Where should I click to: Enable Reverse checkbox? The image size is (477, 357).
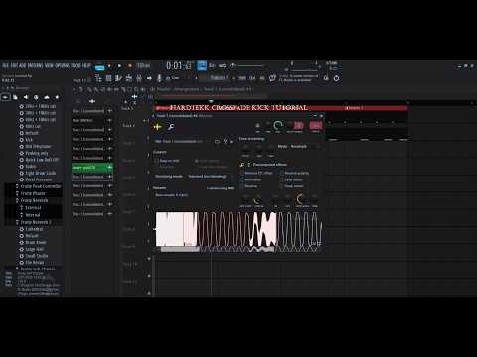(242, 186)
